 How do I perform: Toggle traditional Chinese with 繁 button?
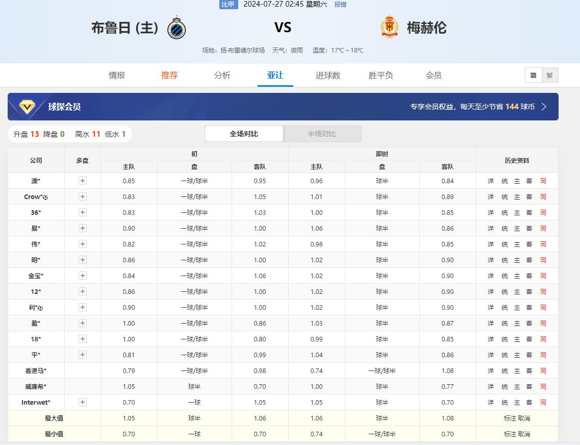coord(549,76)
